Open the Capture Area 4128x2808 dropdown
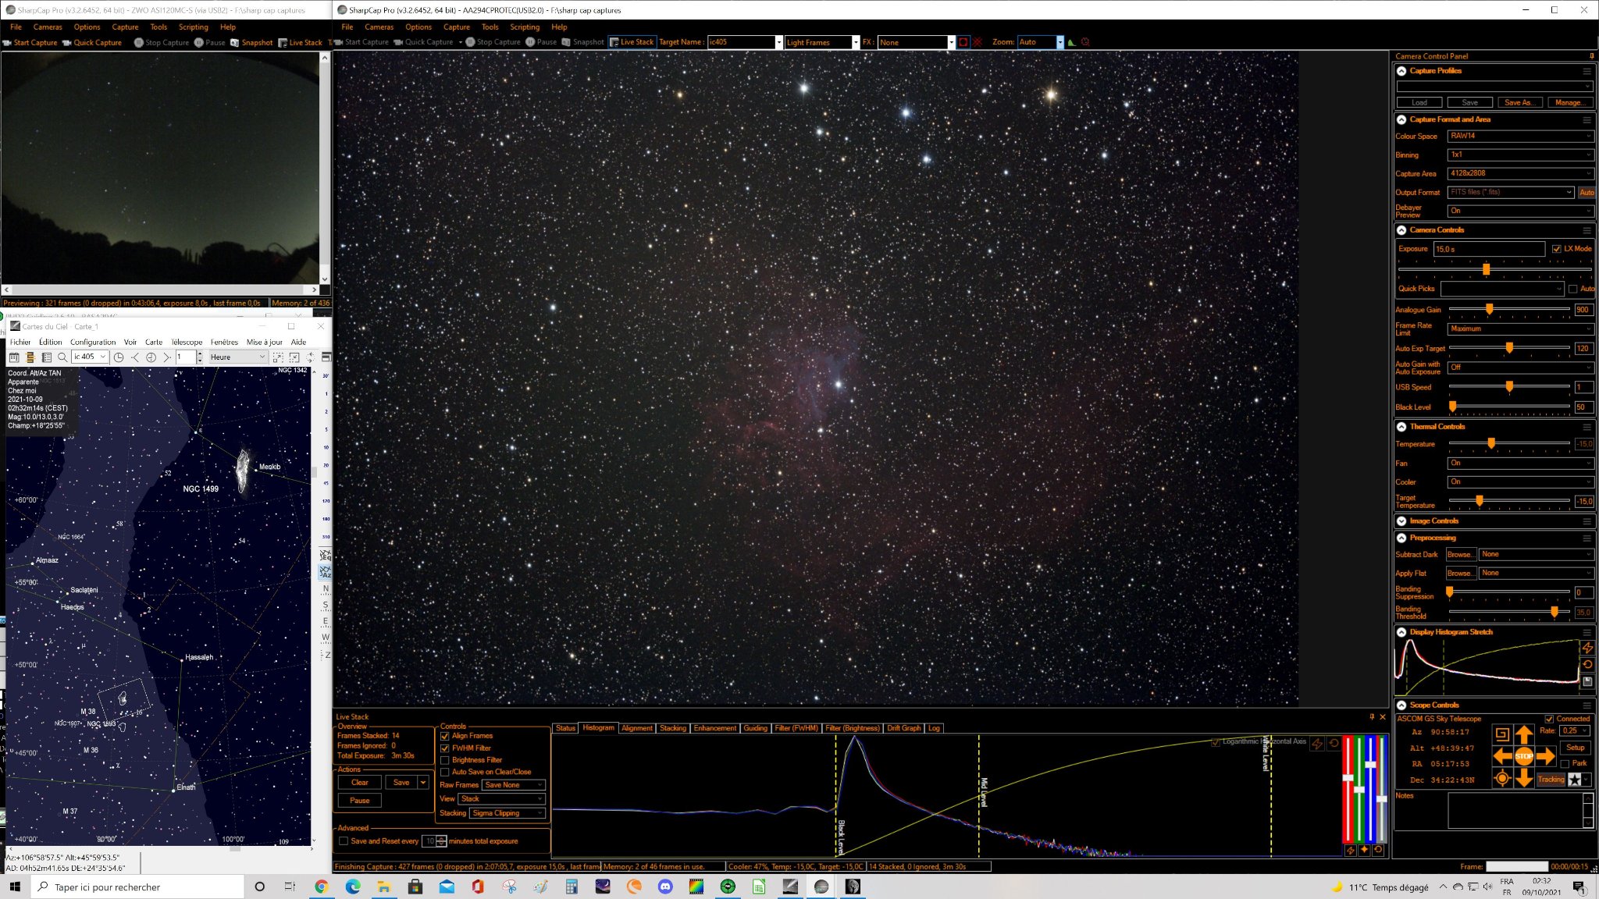This screenshot has width=1599, height=899. pos(1520,173)
